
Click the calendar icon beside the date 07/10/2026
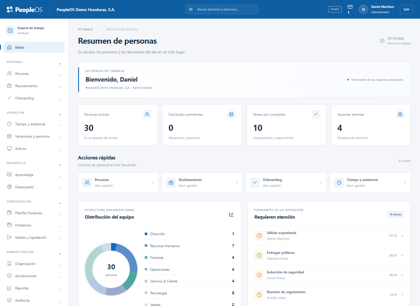pos(382,41)
